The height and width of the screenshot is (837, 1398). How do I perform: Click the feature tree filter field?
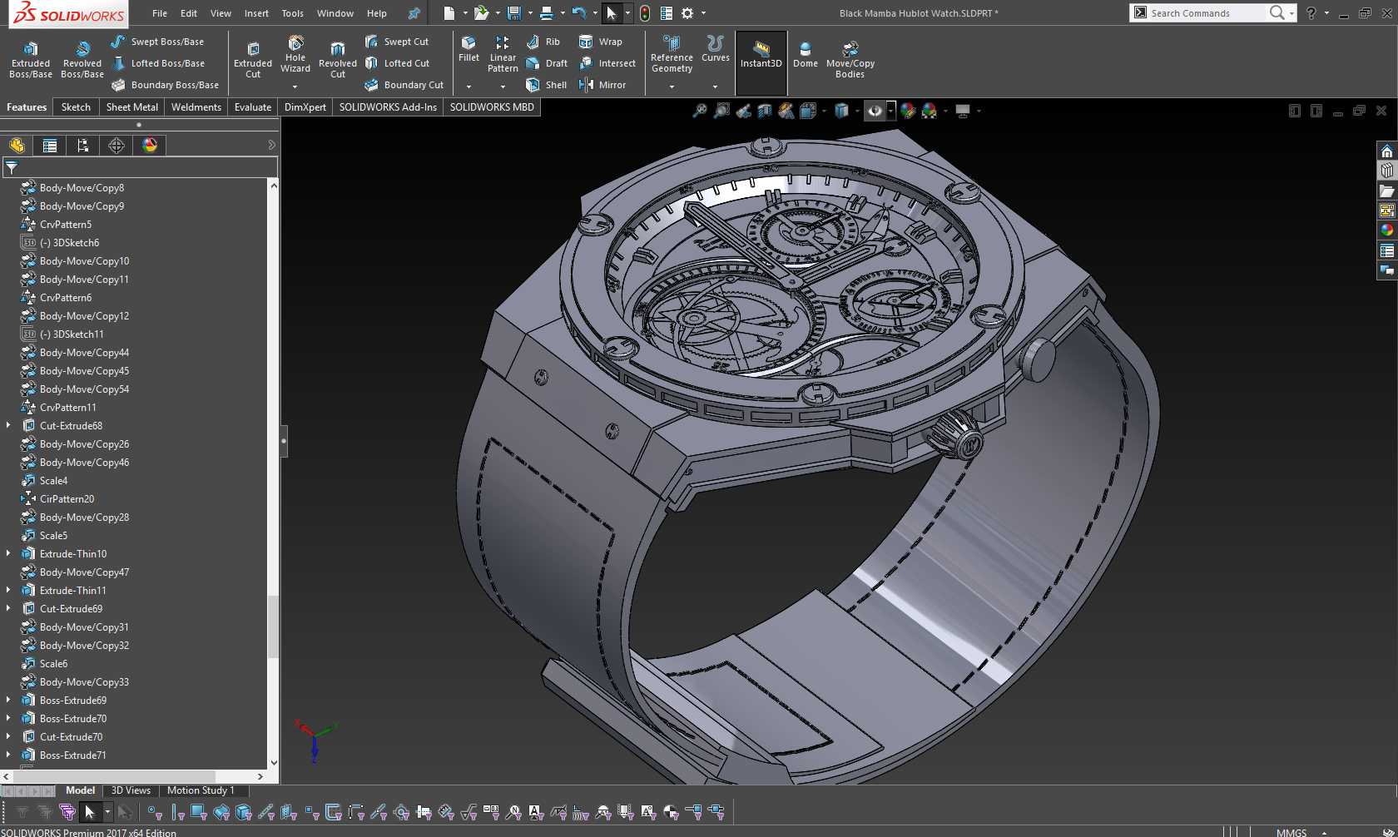[140, 167]
